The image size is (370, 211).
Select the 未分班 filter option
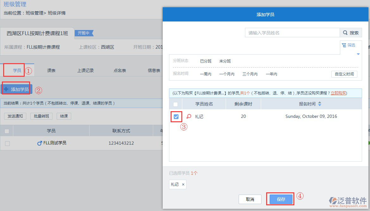[x=225, y=61]
